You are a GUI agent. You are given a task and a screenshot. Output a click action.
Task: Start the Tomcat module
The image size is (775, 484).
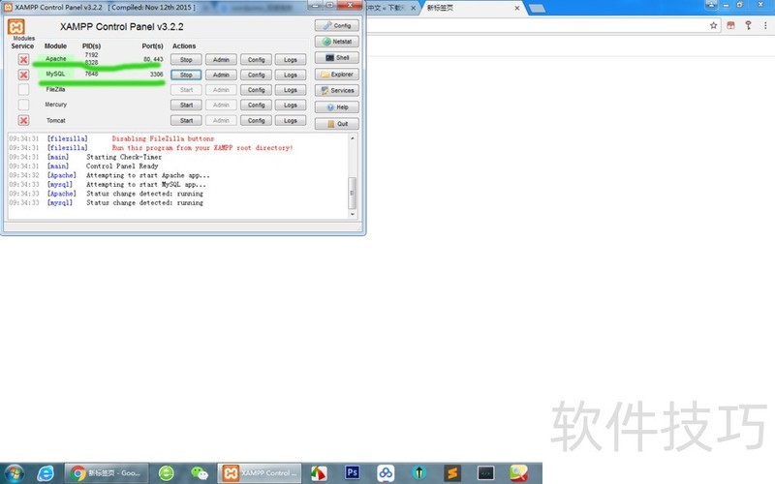click(x=186, y=120)
